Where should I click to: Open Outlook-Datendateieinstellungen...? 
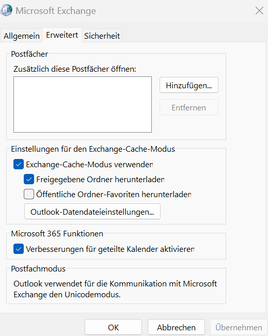pos(92,212)
